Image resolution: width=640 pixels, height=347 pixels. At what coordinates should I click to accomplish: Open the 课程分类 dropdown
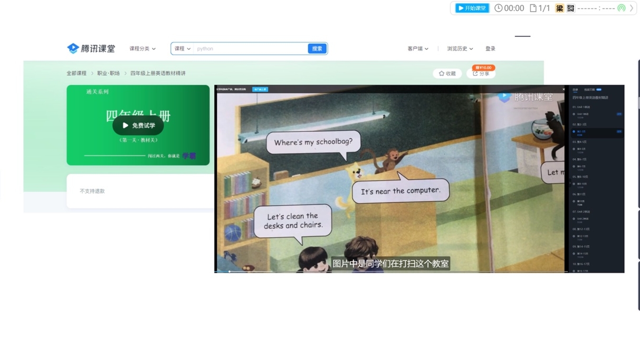tap(142, 49)
